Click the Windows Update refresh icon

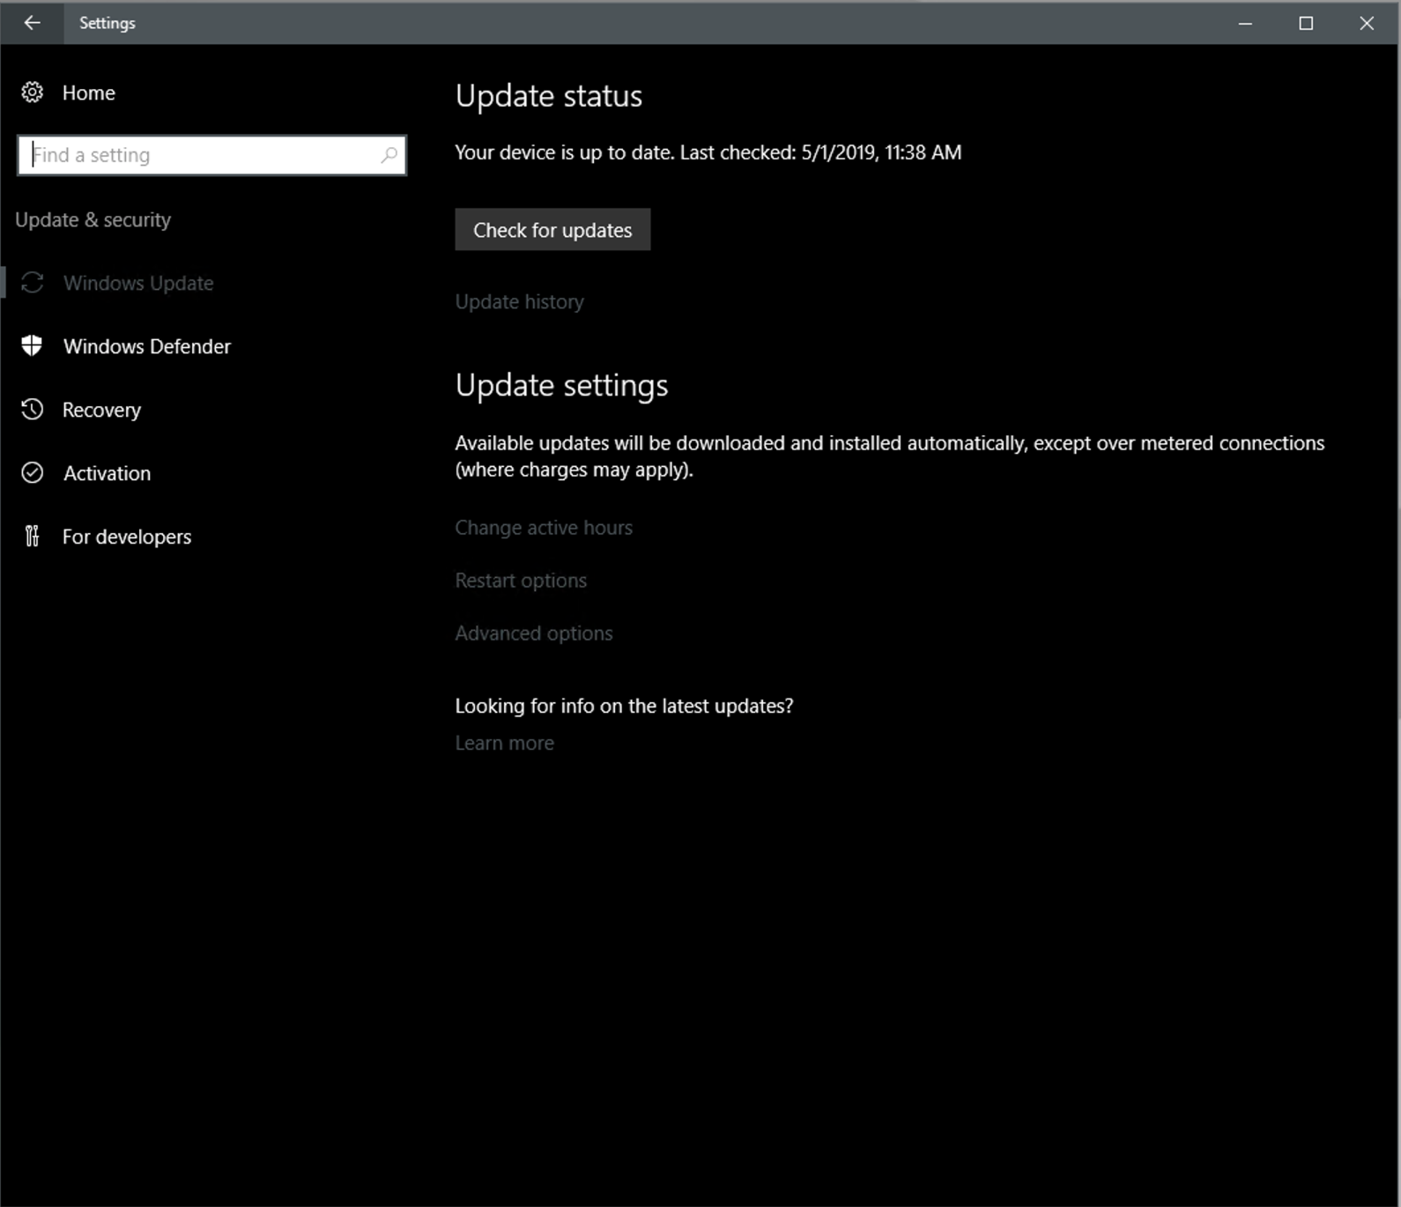(33, 283)
